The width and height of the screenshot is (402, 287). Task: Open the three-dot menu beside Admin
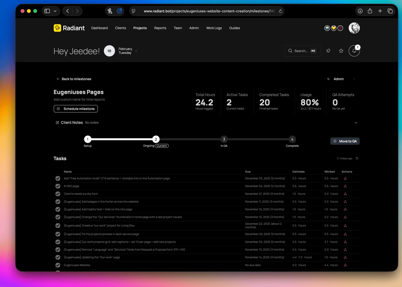[x=354, y=79]
